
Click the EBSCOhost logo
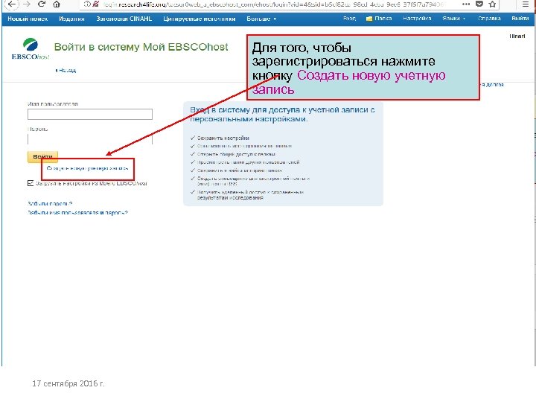(x=31, y=49)
